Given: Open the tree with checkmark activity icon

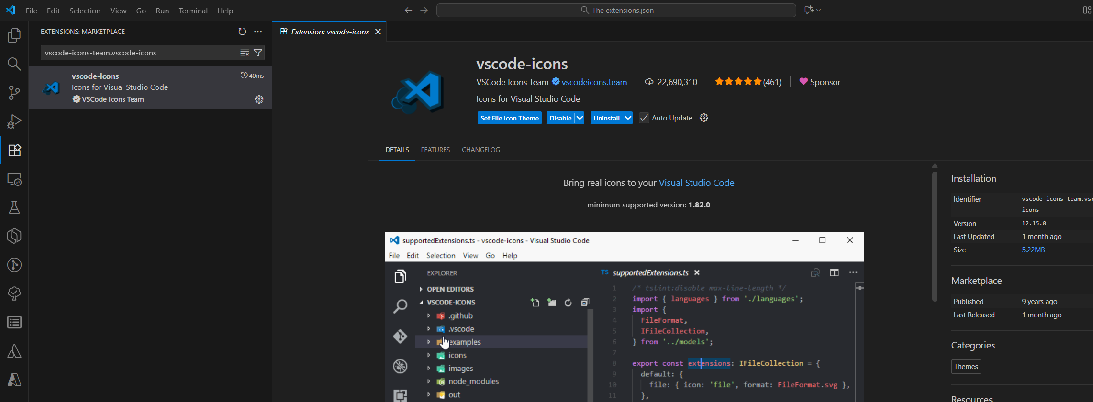Looking at the screenshot, I should tap(14, 293).
